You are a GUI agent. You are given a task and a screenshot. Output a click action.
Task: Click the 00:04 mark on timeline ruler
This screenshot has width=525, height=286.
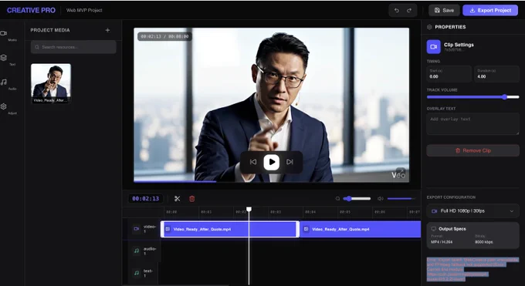(310, 212)
